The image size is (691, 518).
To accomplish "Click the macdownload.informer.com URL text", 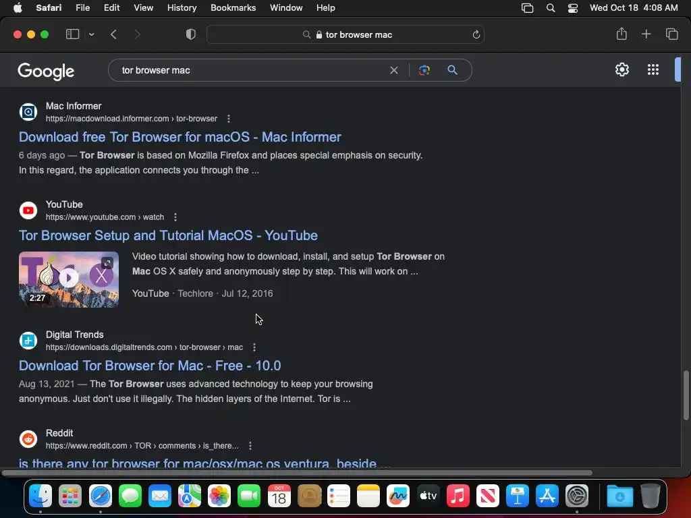I will coord(132,119).
